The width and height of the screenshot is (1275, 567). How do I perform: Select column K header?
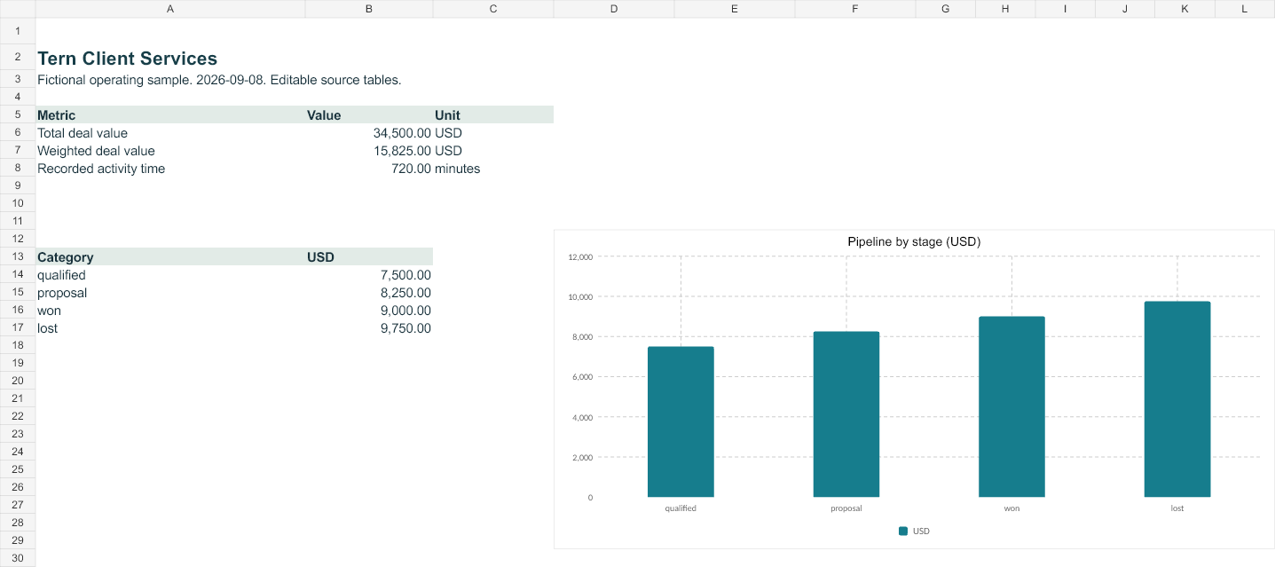pyautogui.click(x=1185, y=9)
